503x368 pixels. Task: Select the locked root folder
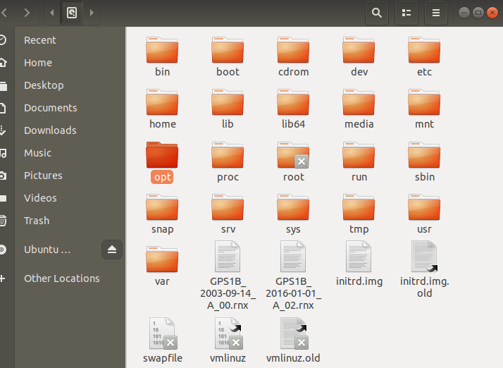(x=293, y=162)
